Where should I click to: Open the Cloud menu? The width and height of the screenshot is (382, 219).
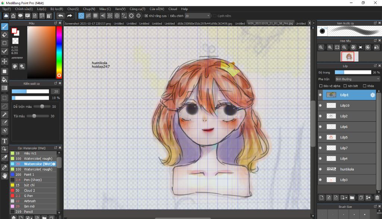(172, 9)
